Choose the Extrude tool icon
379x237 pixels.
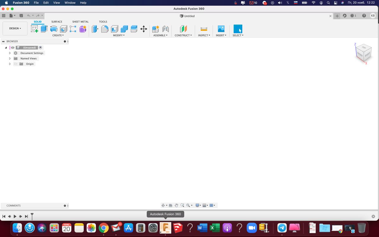click(44, 29)
